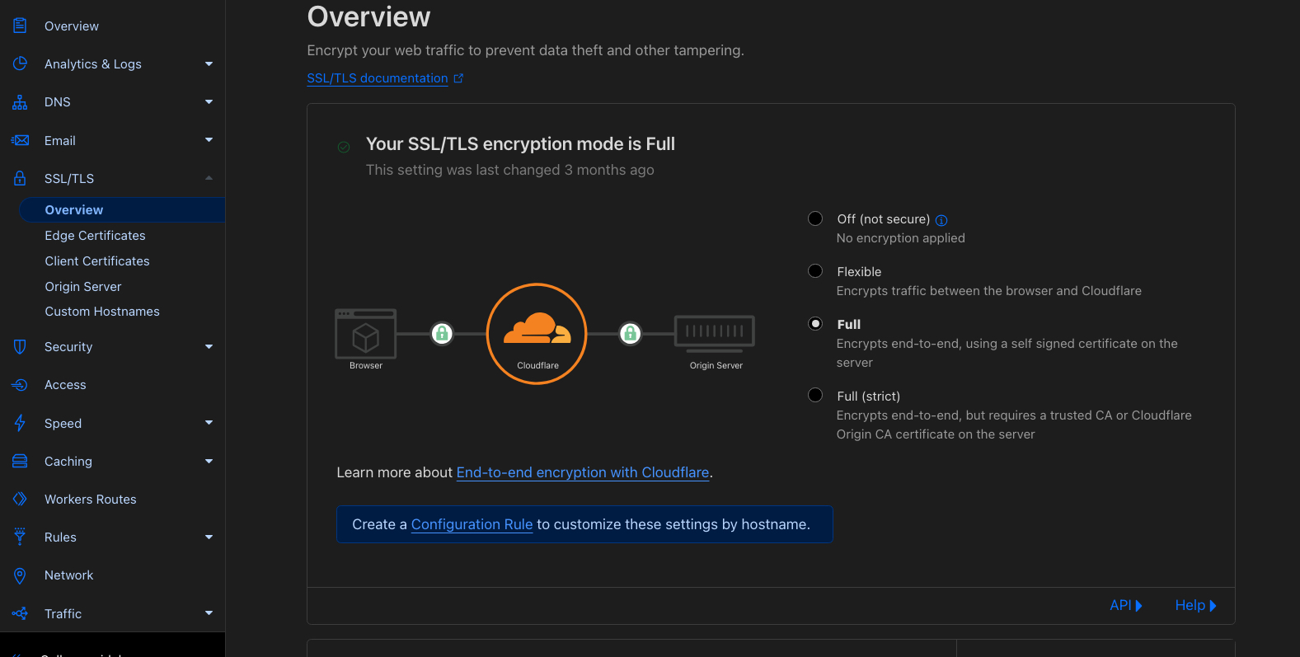
Task: Select the Flexible encryption mode
Action: tap(815, 271)
